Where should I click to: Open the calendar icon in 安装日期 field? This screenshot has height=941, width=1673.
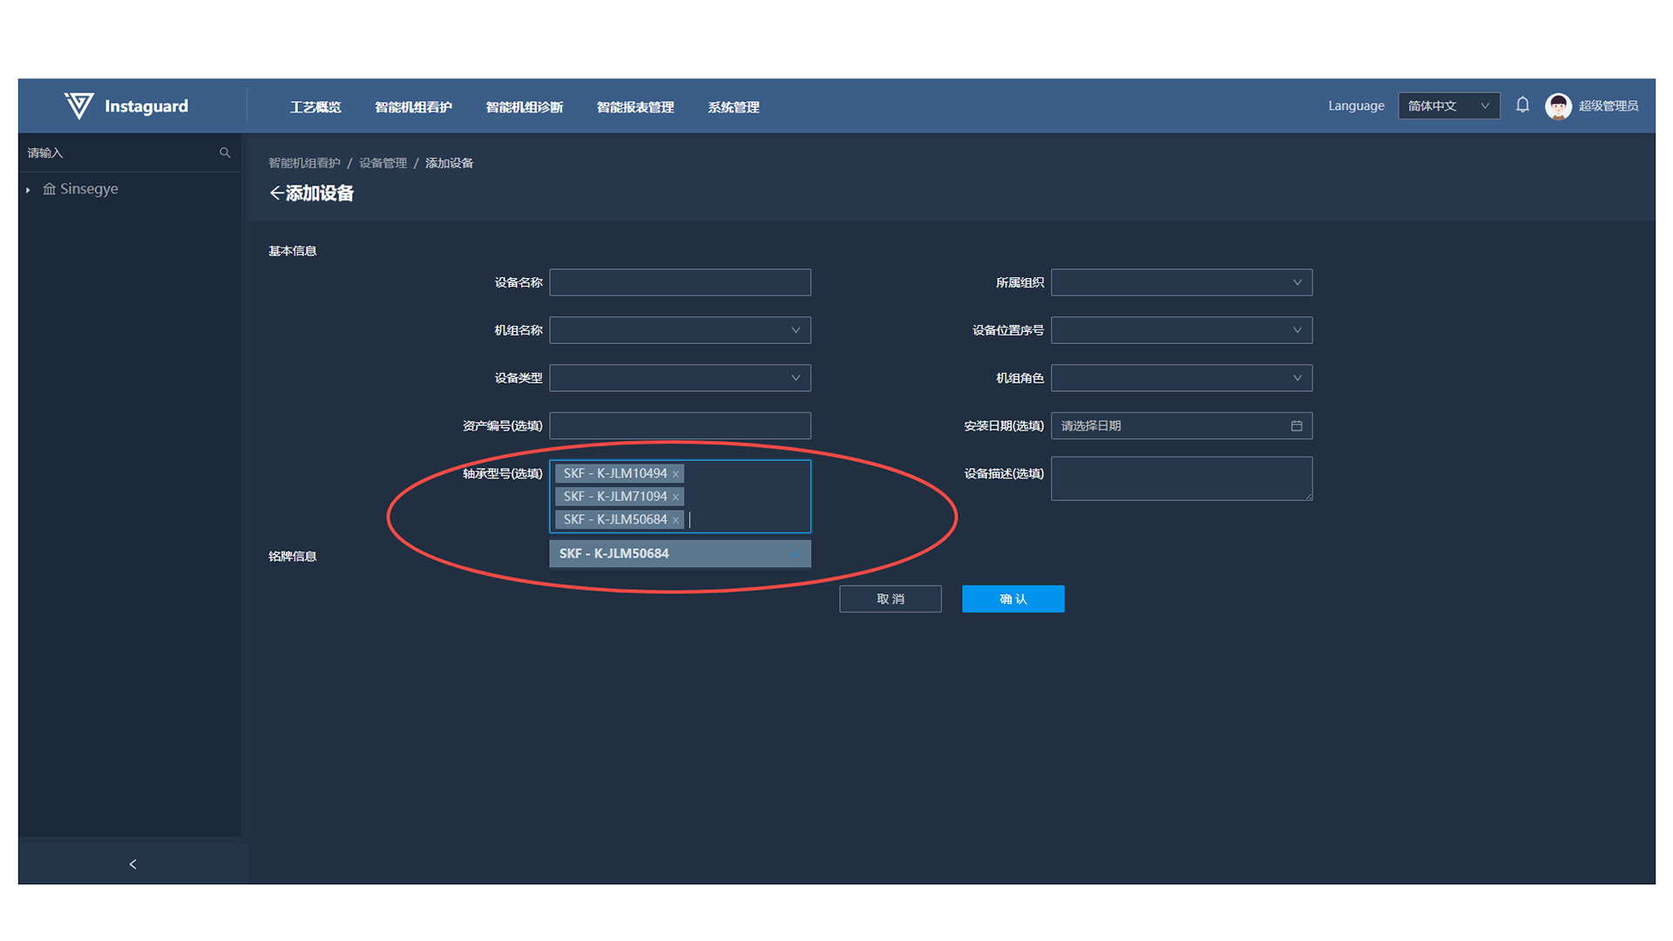pyautogui.click(x=1297, y=426)
